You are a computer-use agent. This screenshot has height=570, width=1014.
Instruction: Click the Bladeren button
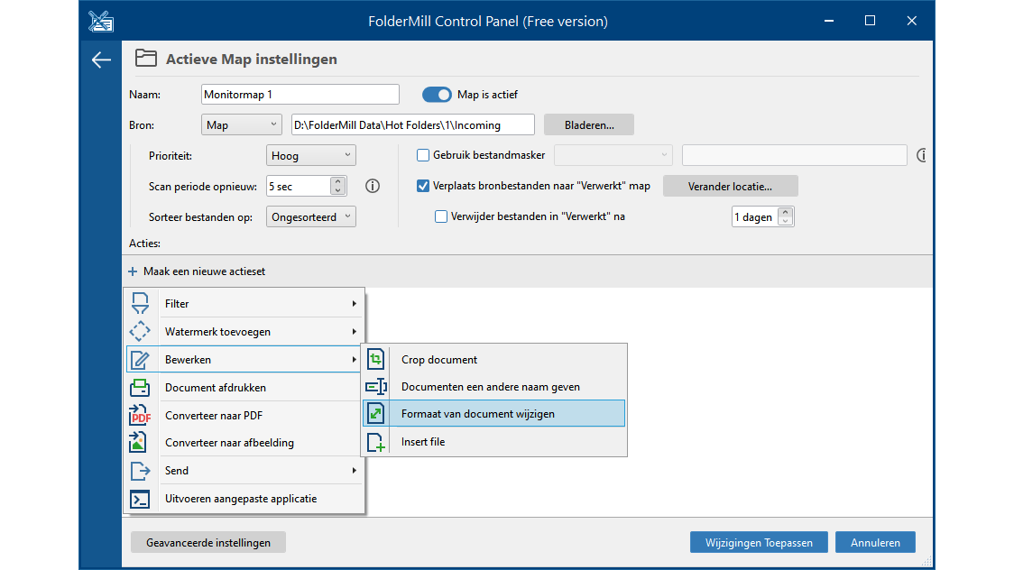(x=589, y=125)
